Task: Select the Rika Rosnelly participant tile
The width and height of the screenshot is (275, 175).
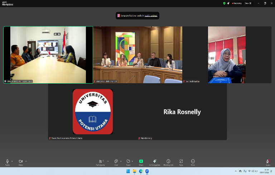Action: (182, 112)
